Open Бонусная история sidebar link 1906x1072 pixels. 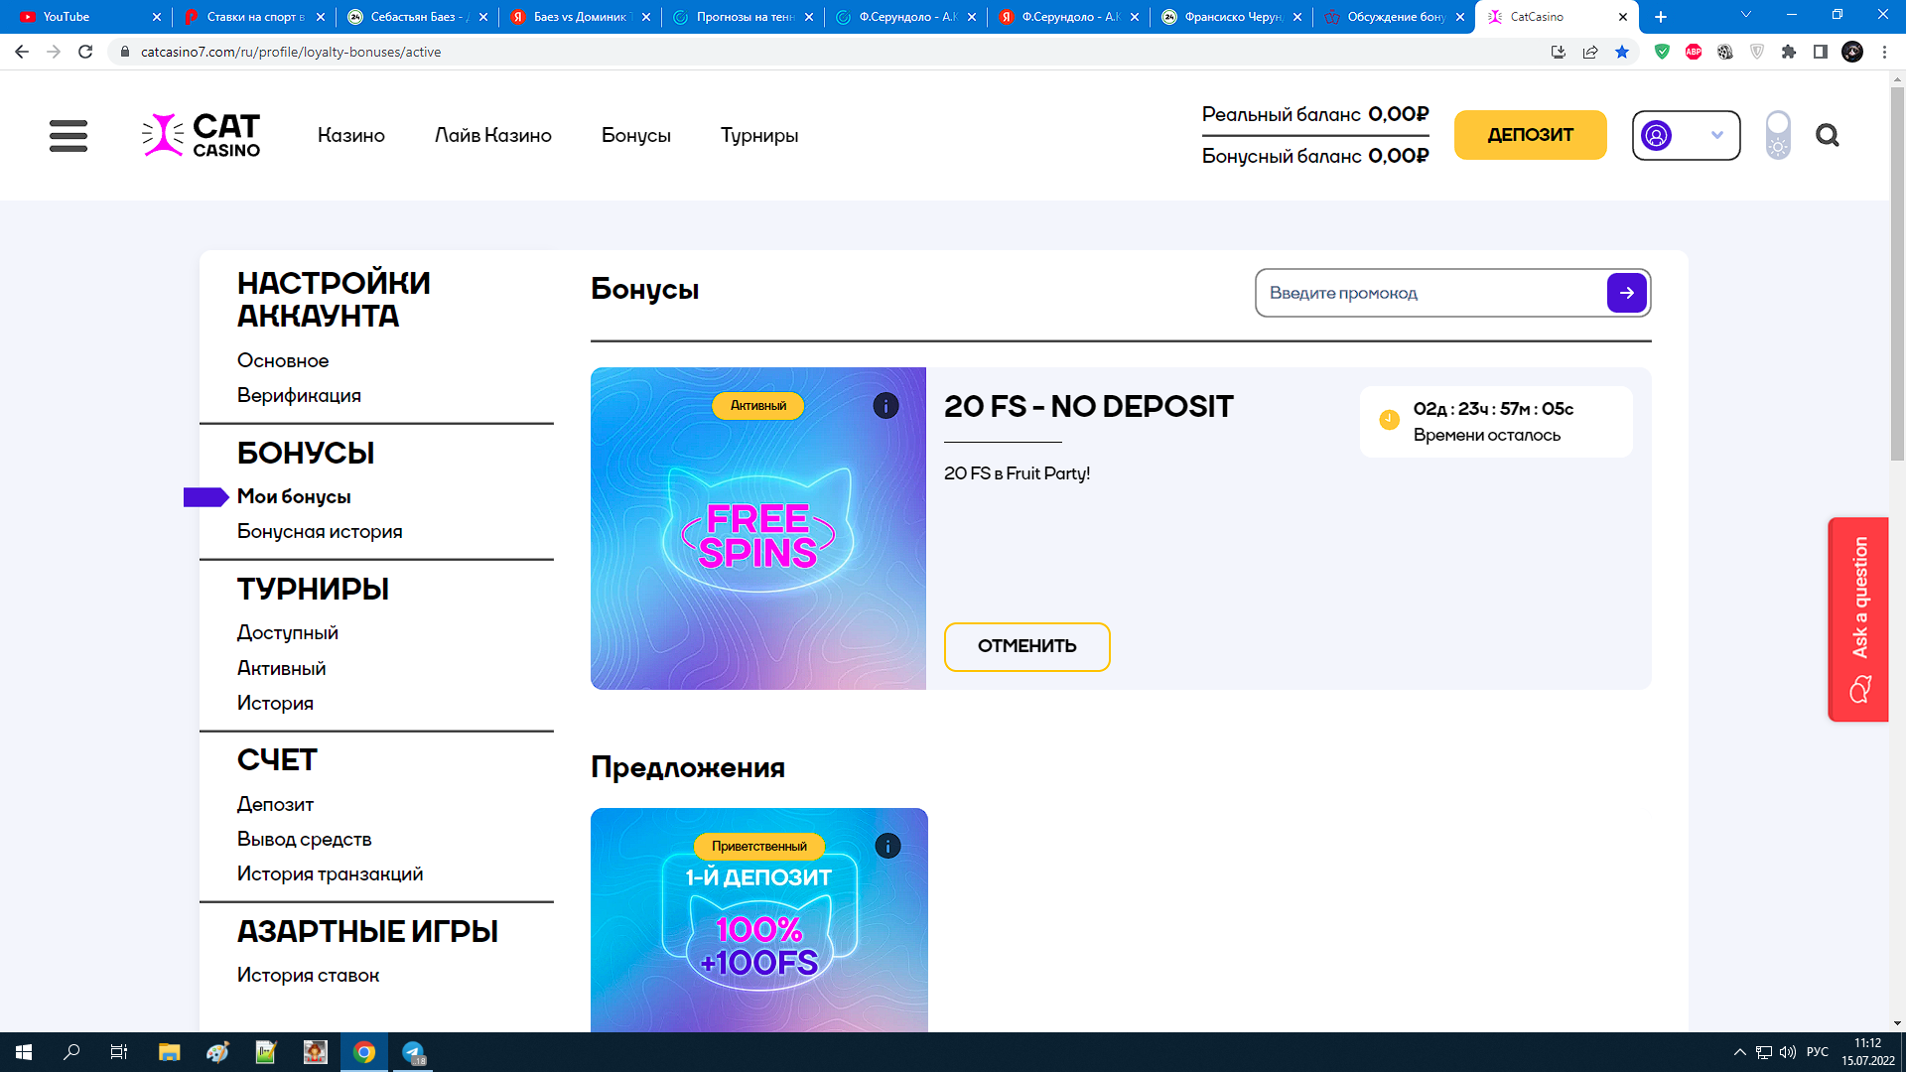click(x=320, y=532)
